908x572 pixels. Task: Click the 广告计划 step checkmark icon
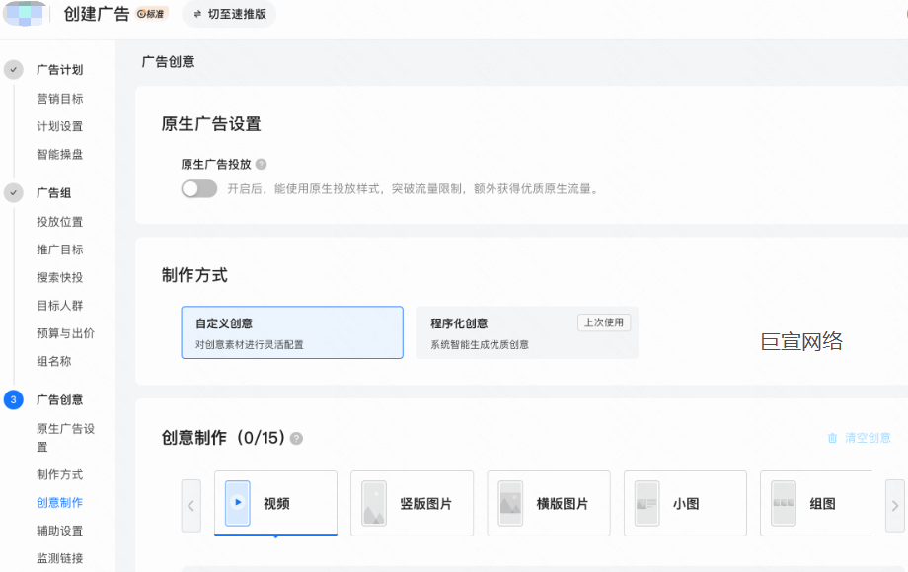[x=13, y=69]
